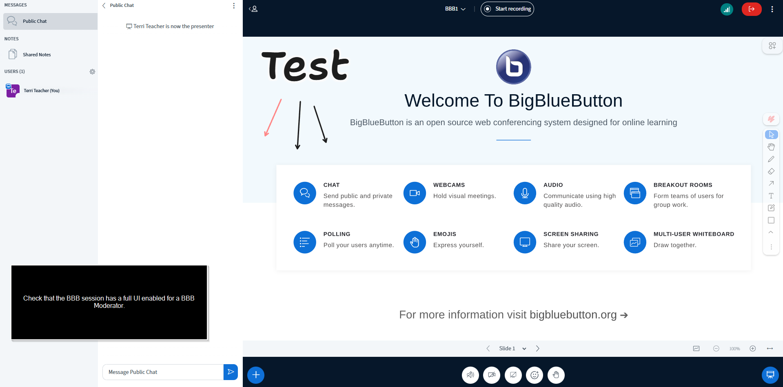Click the BigBlueButton logo on slide
The image size is (783, 387).
tap(513, 67)
